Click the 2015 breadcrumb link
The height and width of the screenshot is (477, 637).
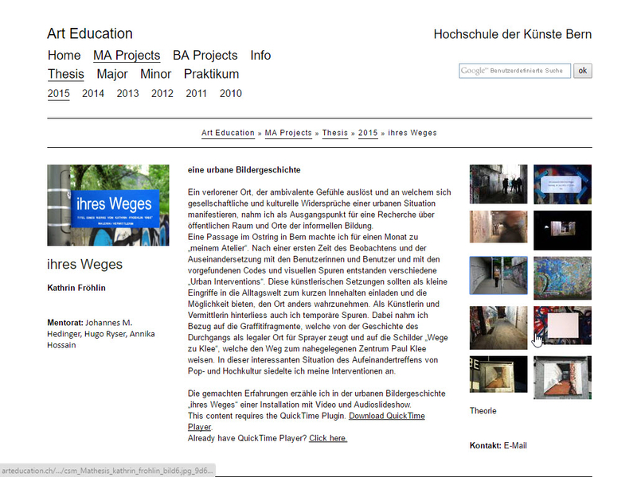[x=367, y=133]
